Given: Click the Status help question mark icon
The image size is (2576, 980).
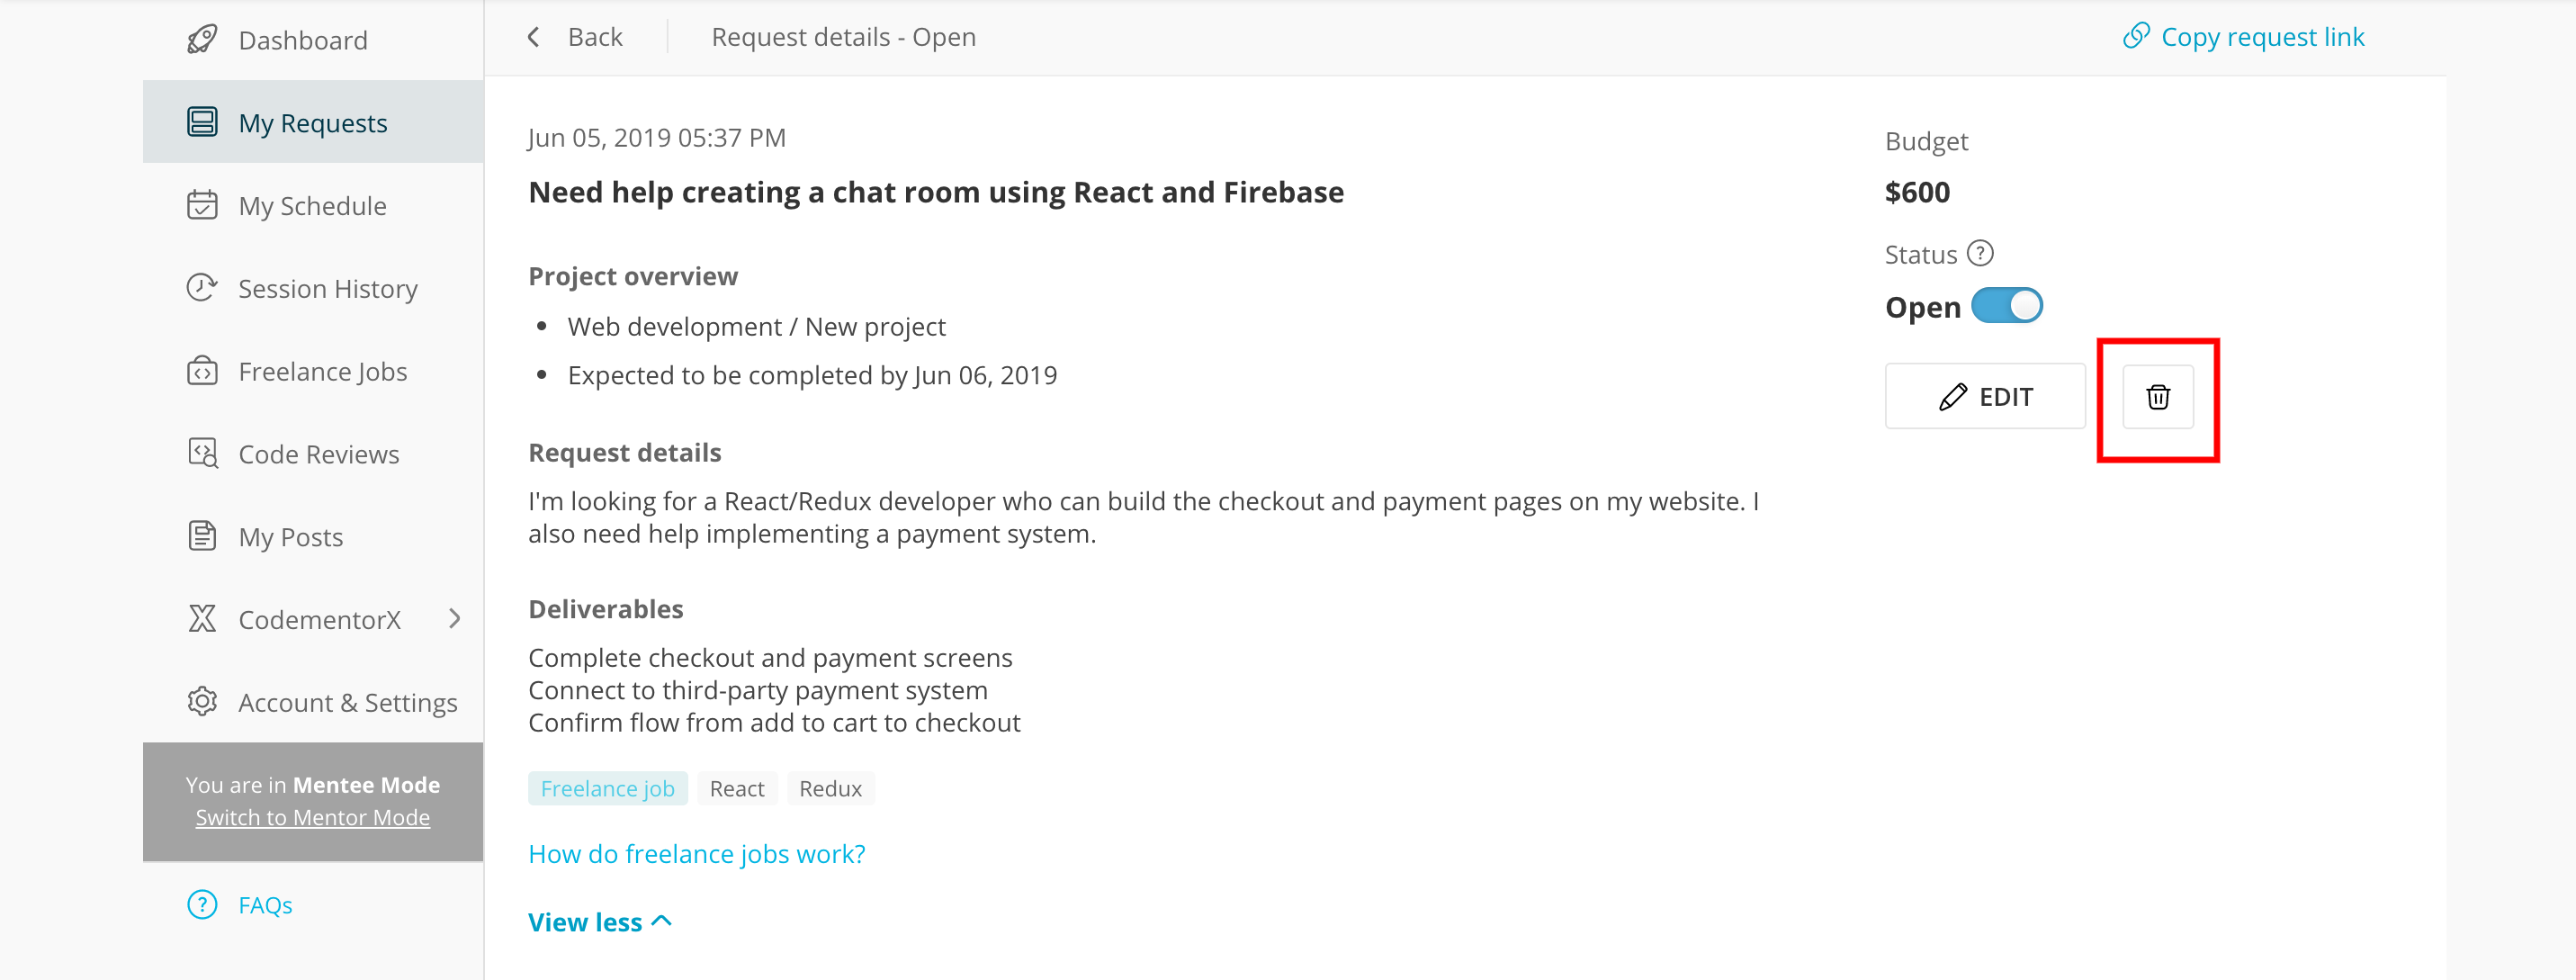Looking at the screenshot, I should tap(1980, 254).
